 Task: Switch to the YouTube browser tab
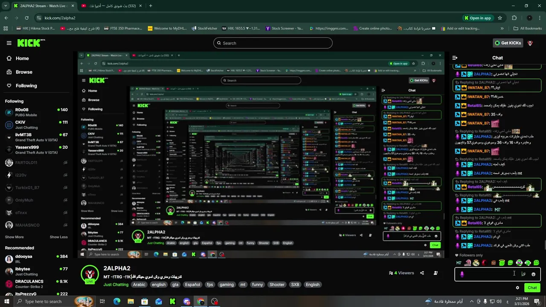111,6
